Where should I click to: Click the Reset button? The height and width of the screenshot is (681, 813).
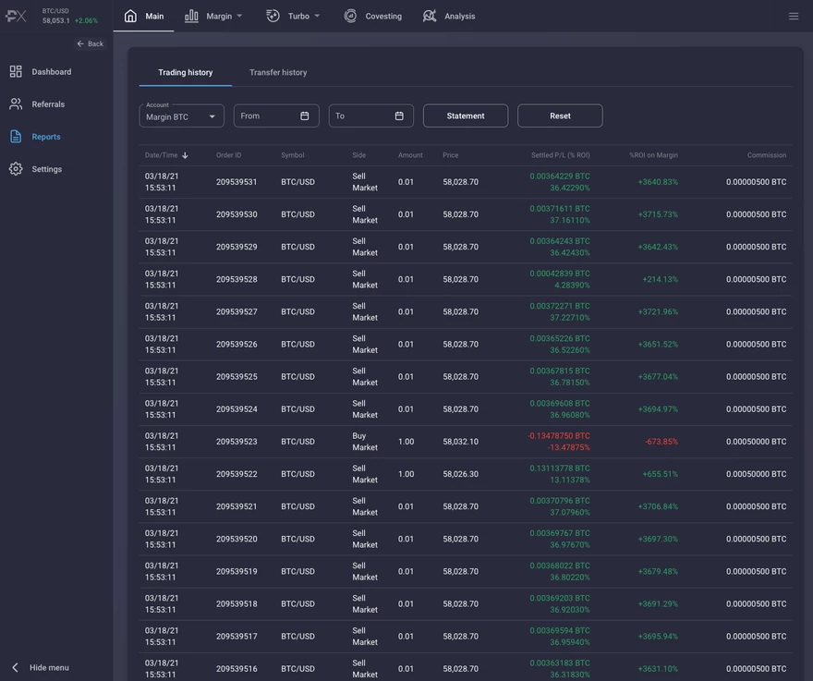[560, 116]
